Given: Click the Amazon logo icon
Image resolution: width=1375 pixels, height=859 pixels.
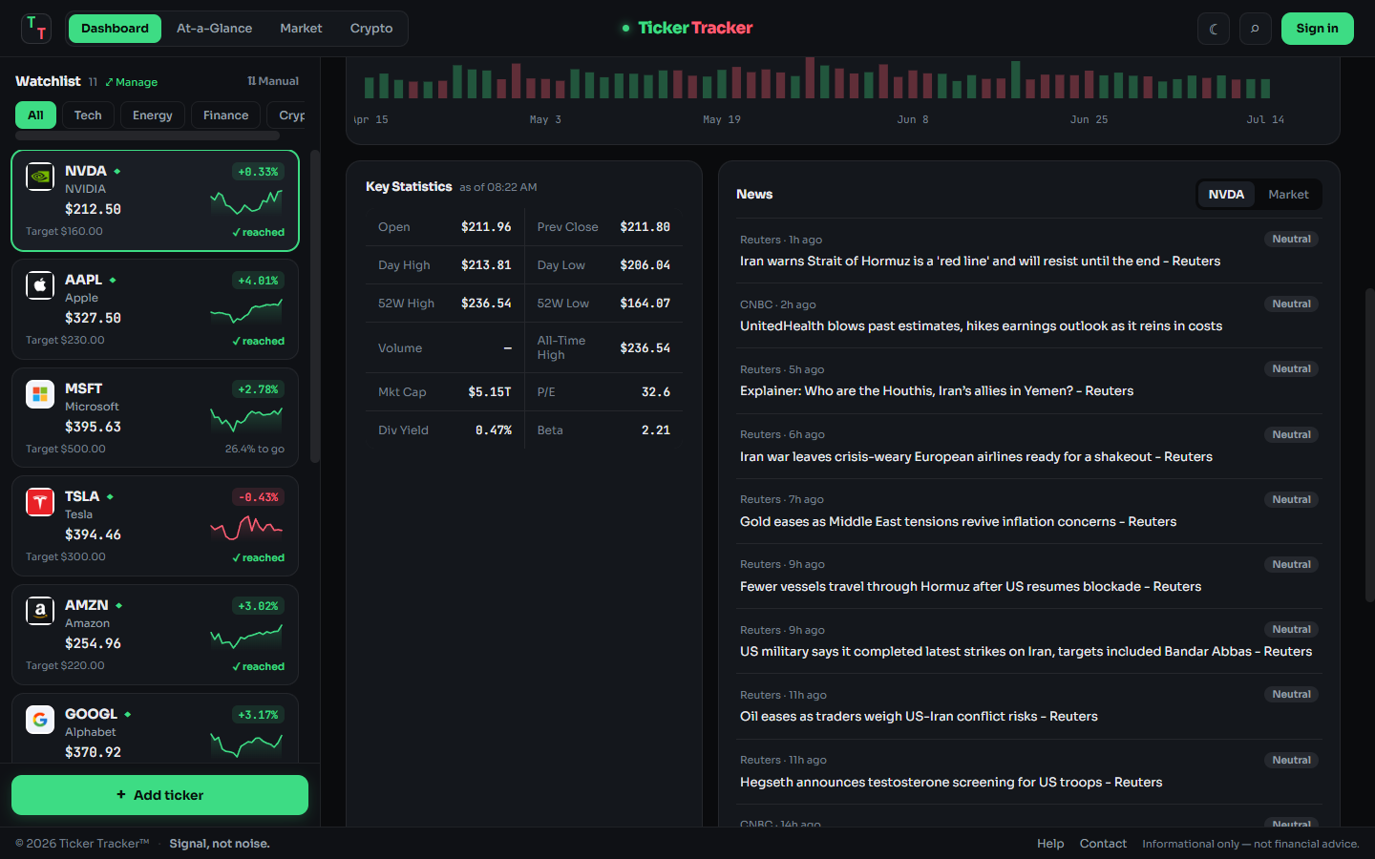Looking at the screenshot, I should [x=40, y=611].
